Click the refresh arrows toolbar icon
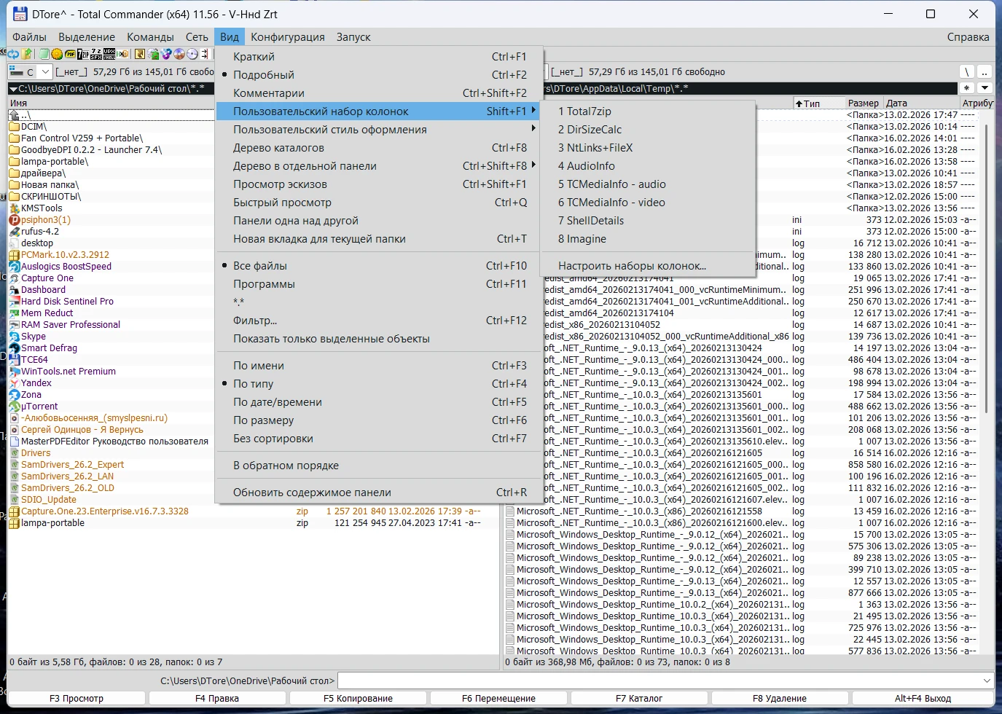The height and width of the screenshot is (714, 1002). pos(13,54)
